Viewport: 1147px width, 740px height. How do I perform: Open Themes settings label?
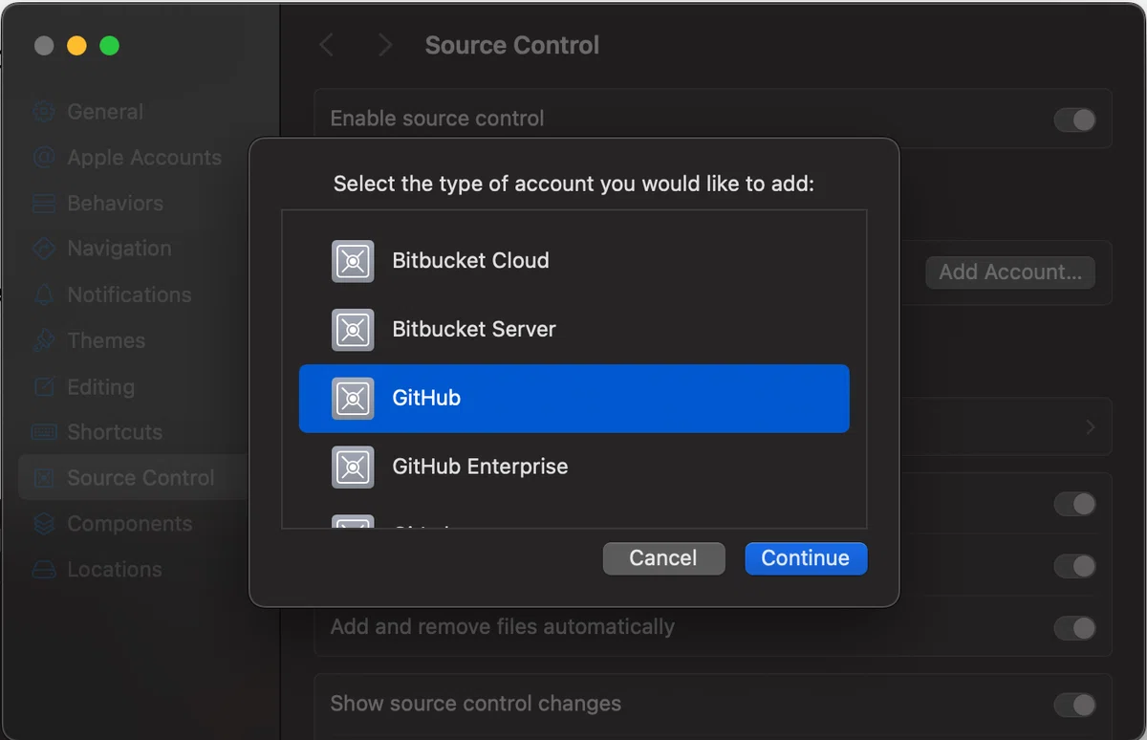106,340
